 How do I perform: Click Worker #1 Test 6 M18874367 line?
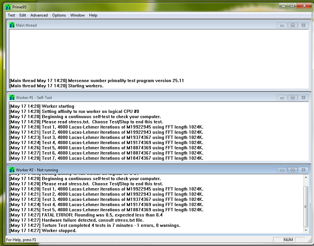point(106,153)
